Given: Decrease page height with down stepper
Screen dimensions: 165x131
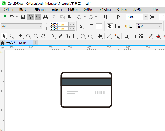Looking at the screenshot, I should pos(70,29).
